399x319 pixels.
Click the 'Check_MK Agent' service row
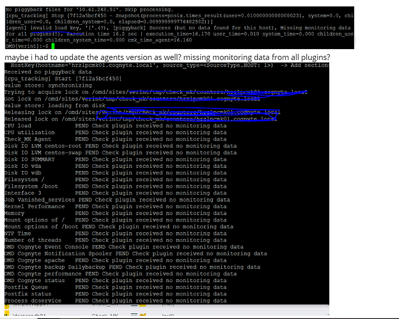116,139
